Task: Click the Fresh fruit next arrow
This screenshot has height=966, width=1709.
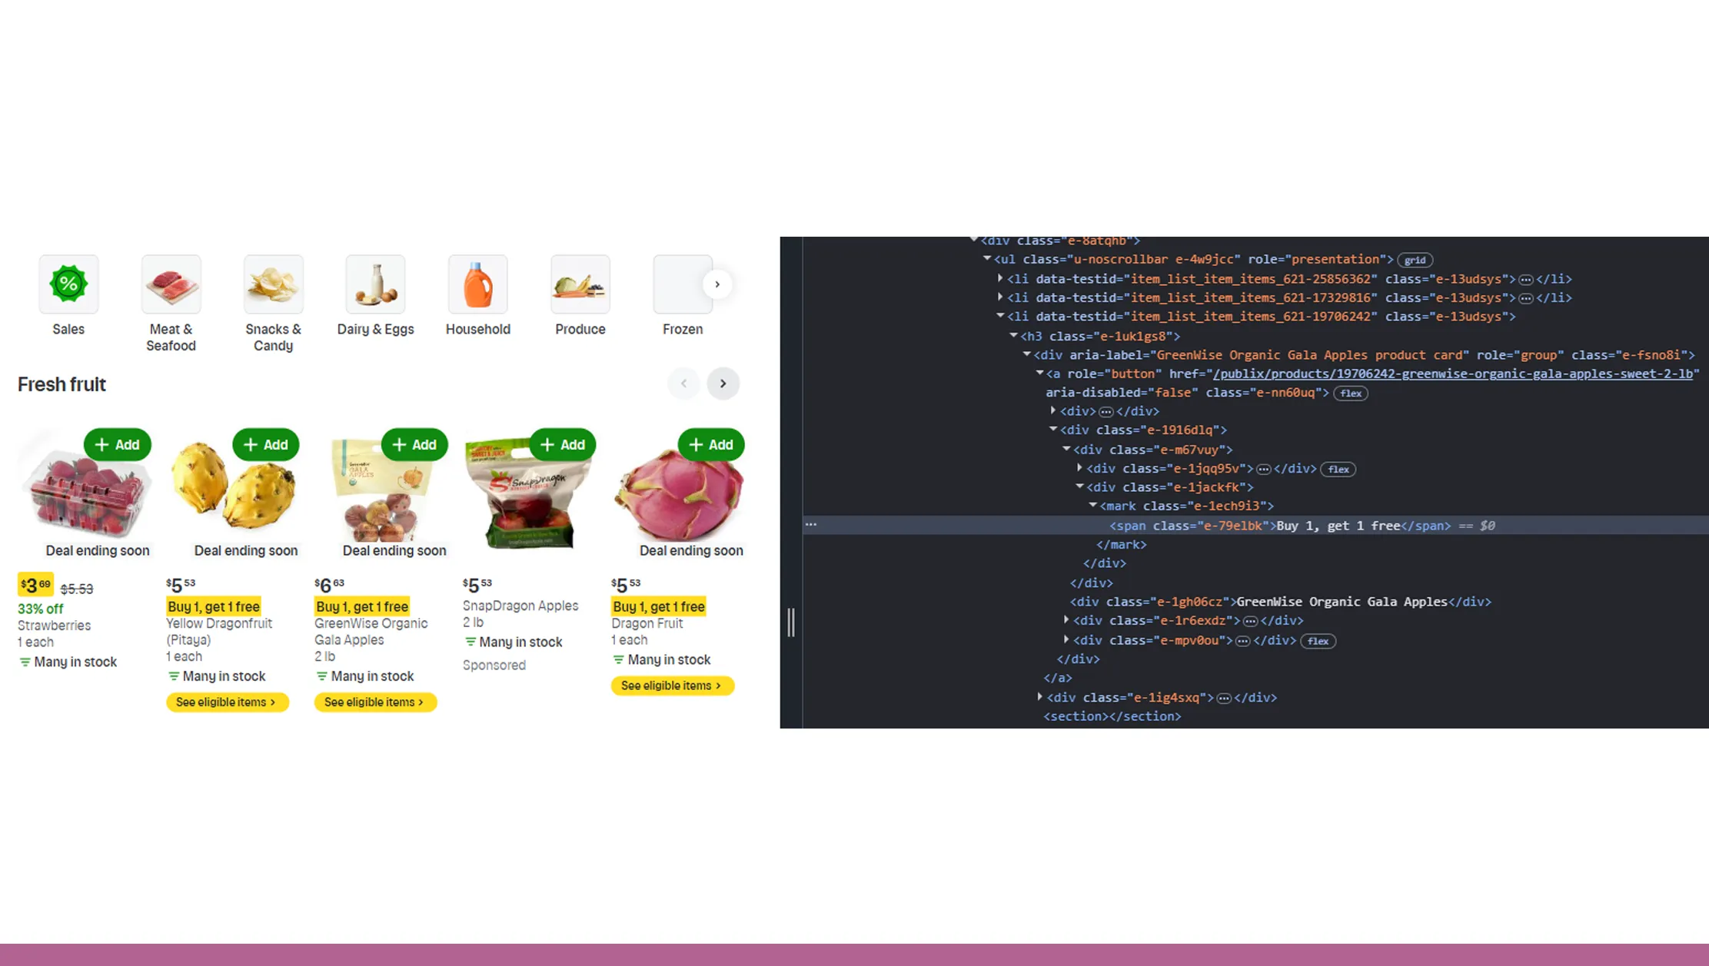Action: coord(723,383)
